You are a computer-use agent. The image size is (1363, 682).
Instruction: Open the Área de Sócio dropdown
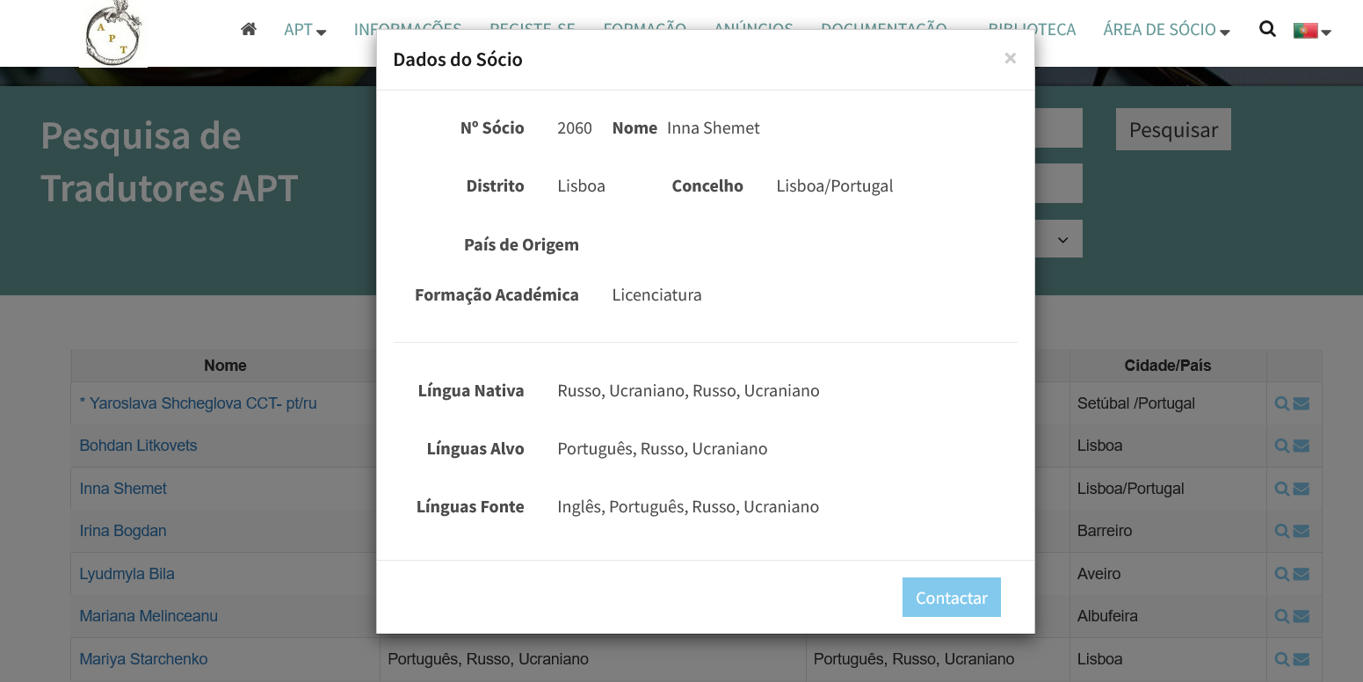(x=1166, y=30)
